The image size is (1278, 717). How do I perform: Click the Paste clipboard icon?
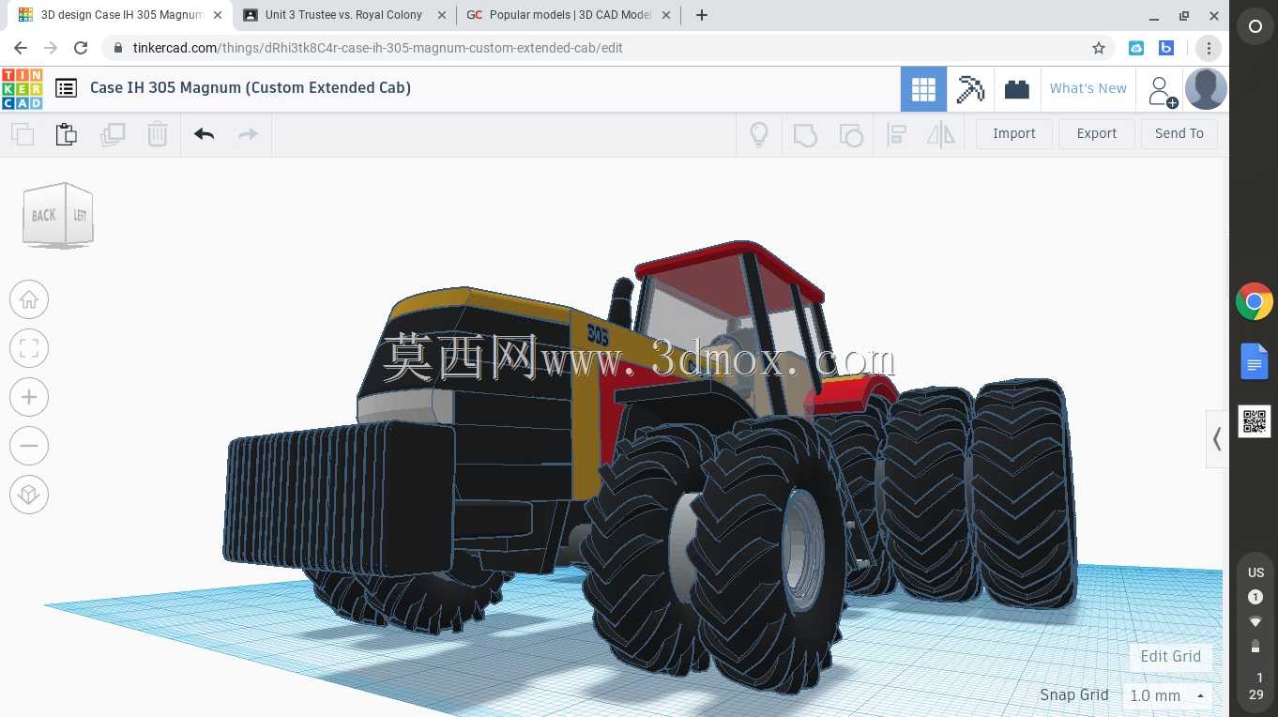tap(67, 134)
